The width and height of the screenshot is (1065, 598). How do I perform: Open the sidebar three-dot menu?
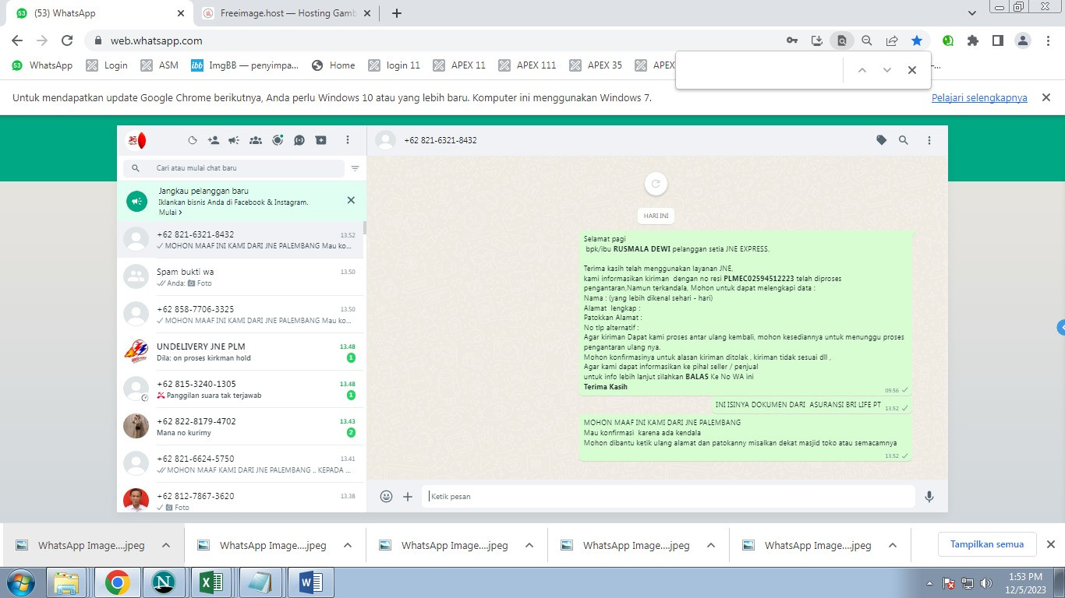[x=348, y=140]
